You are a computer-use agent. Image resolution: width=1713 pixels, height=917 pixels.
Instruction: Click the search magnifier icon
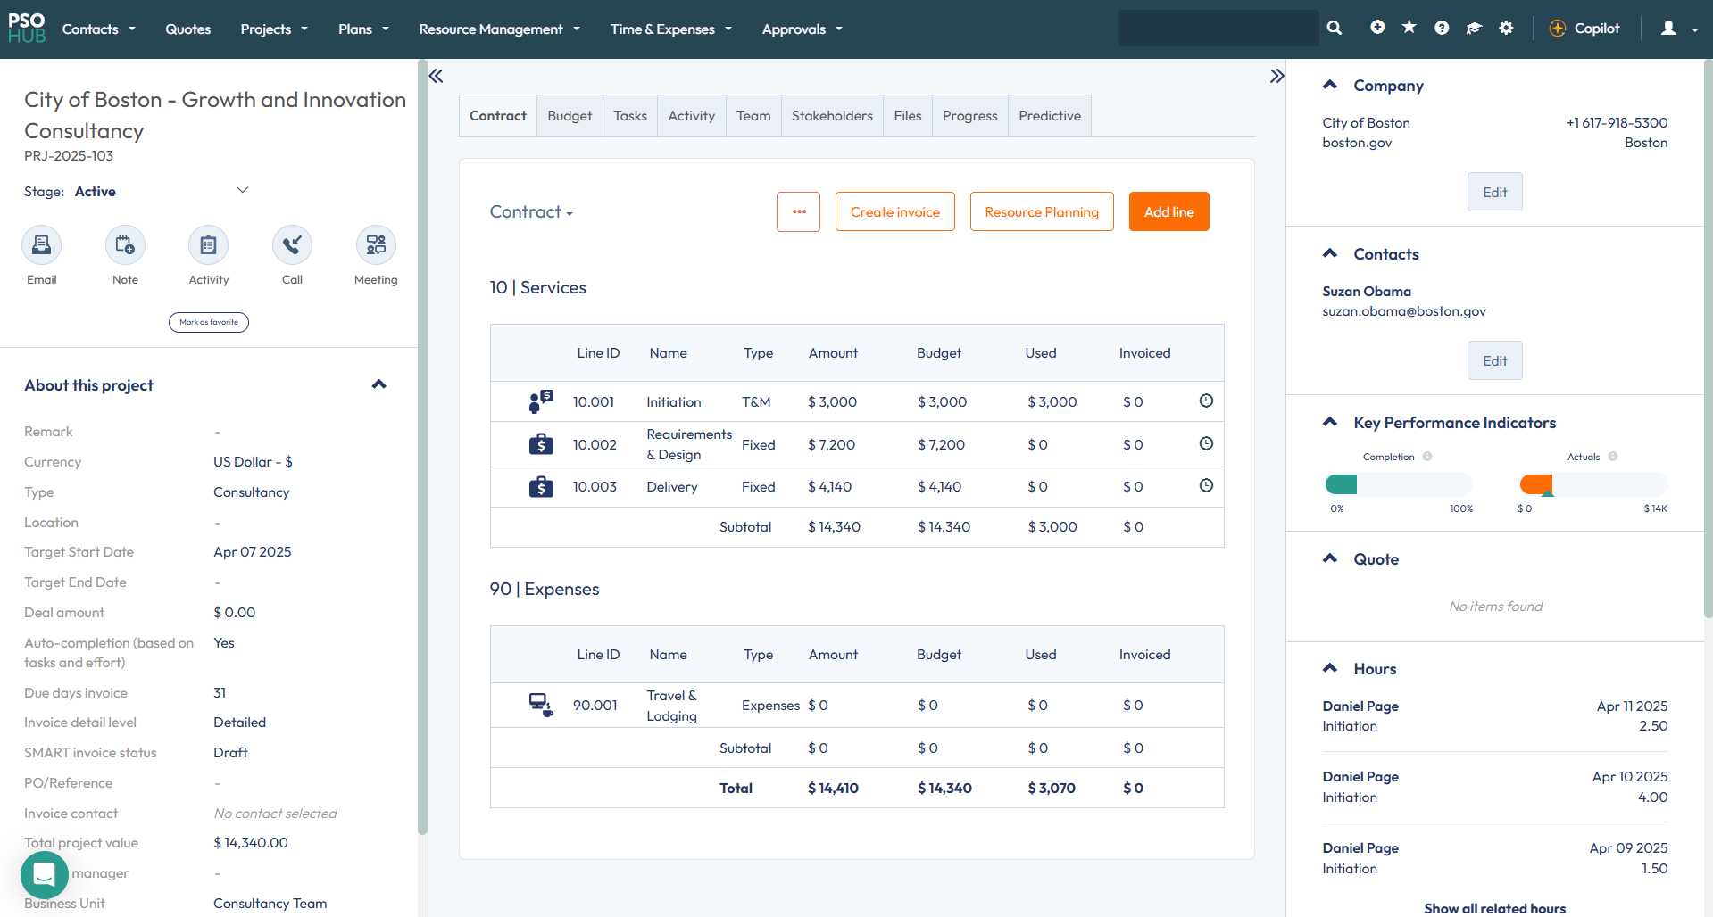[x=1335, y=29]
